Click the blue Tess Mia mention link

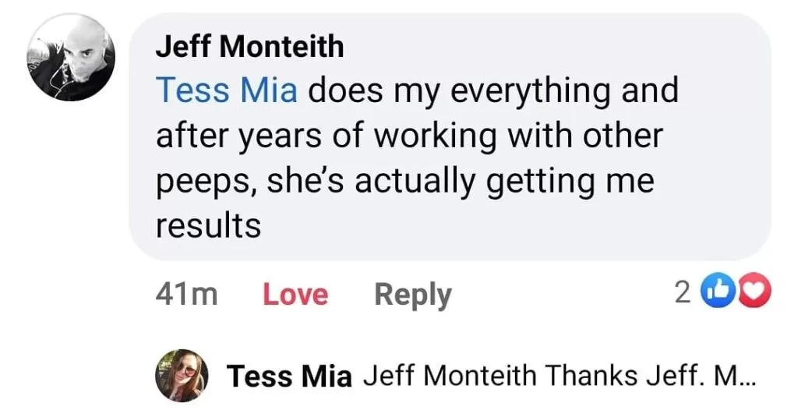tap(227, 91)
